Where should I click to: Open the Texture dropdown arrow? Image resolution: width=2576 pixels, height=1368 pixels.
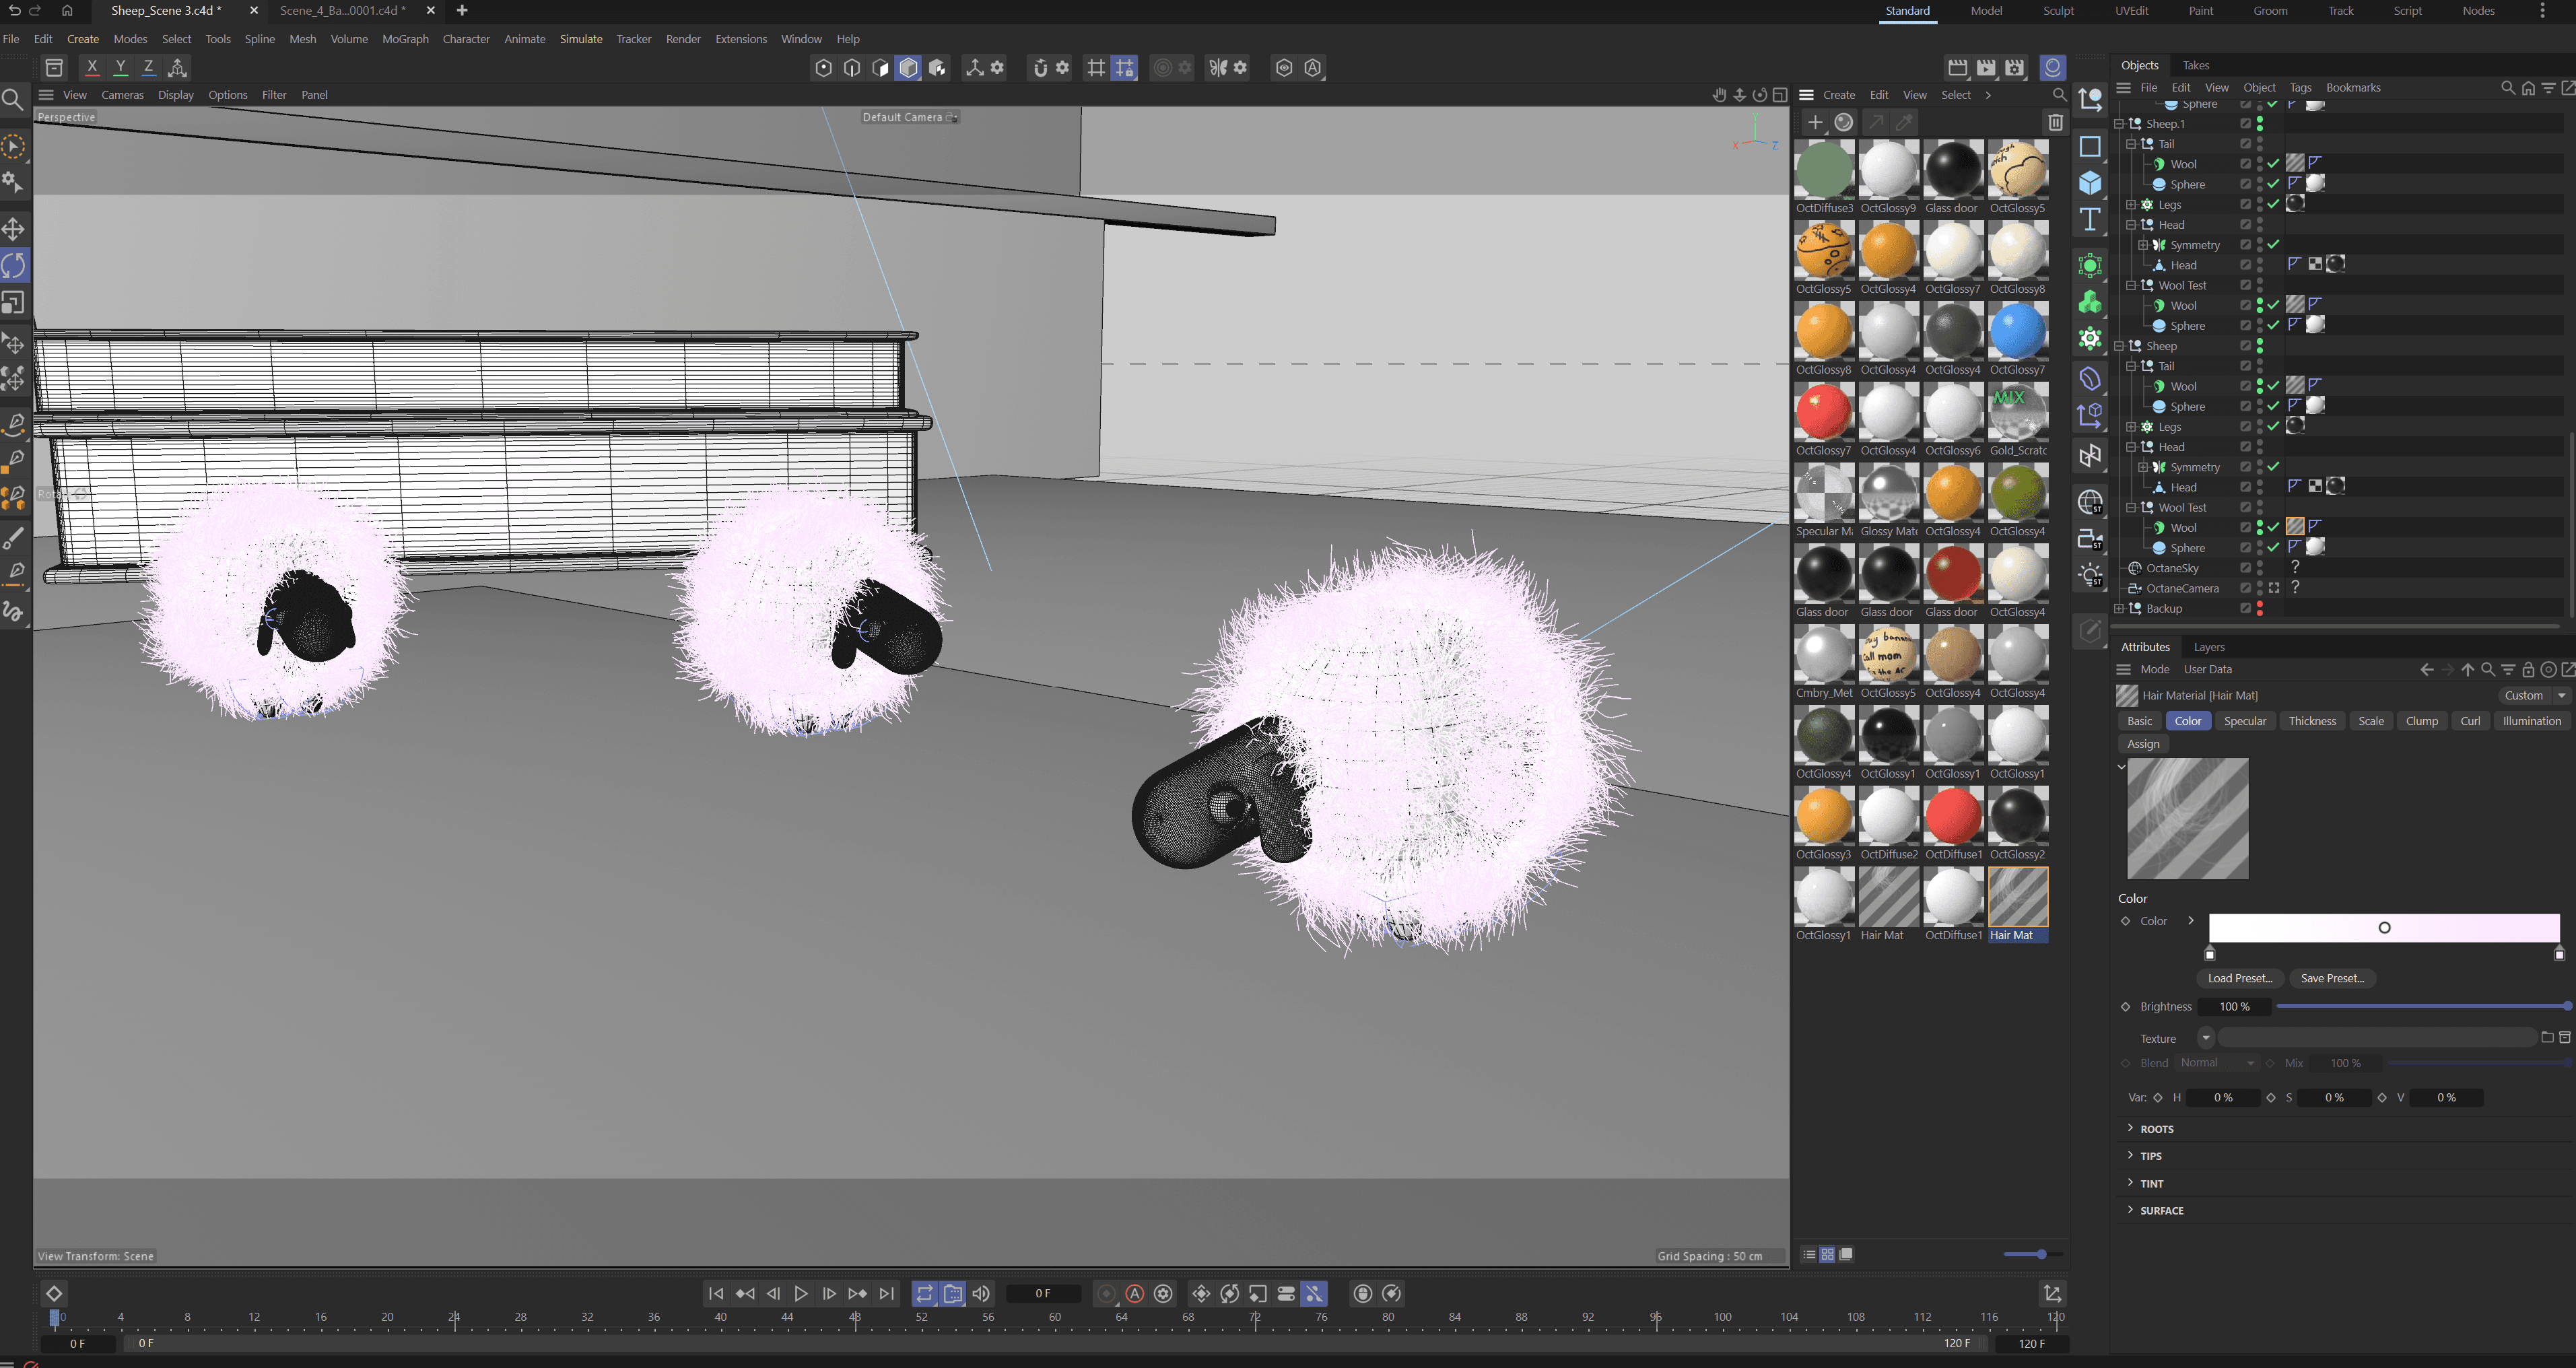tap(2205, 1038)
